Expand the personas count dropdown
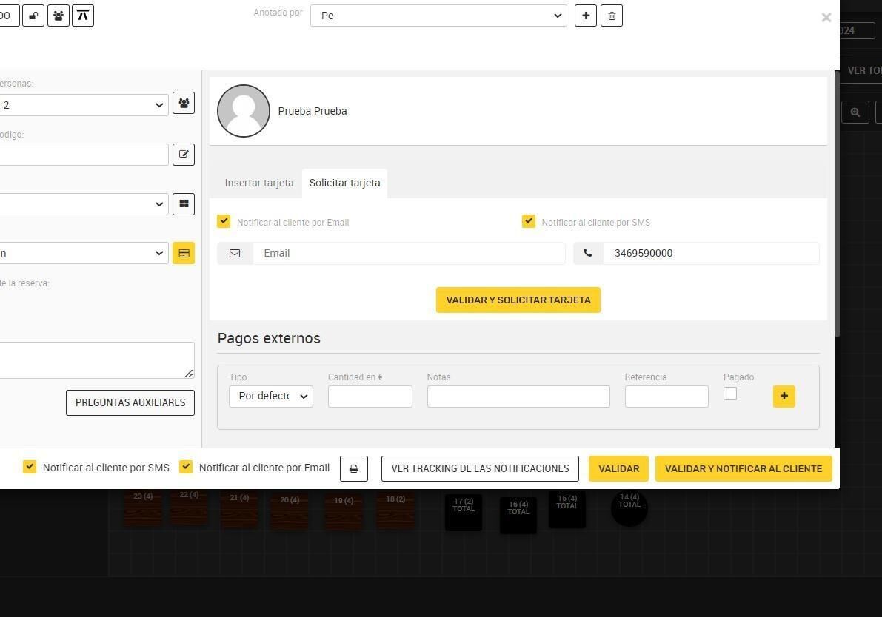Image resolution: width=882 pixels, height=617 pixels. (x=83, y=105)
